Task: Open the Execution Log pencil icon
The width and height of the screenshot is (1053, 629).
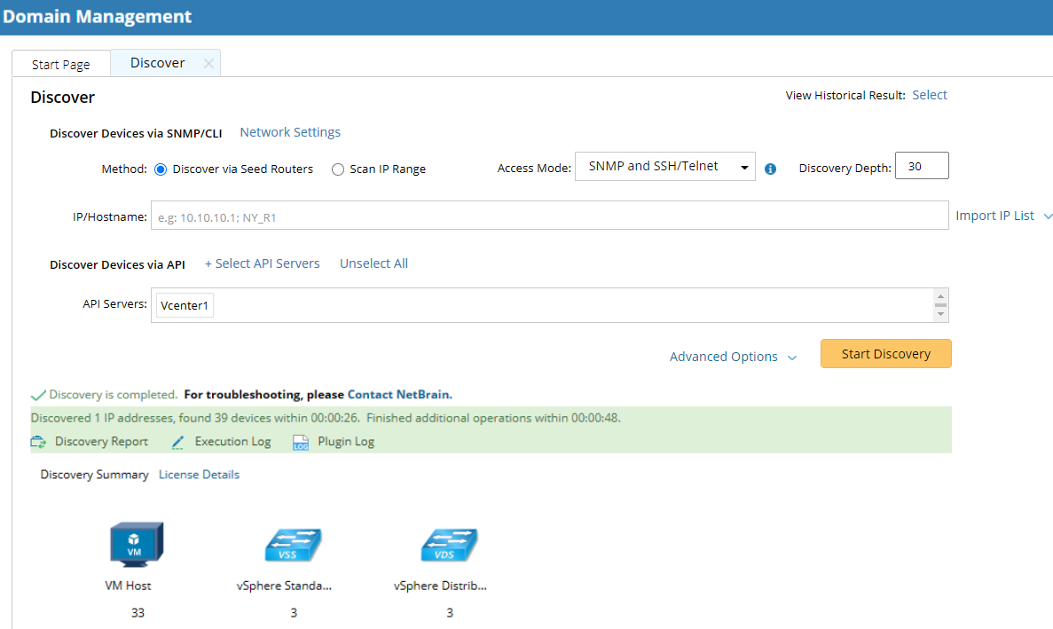Action: (x=177, y=442)
